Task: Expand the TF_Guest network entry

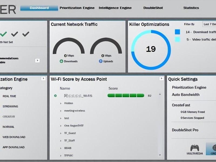Action: pyautogui.click(x=60, y=133)
